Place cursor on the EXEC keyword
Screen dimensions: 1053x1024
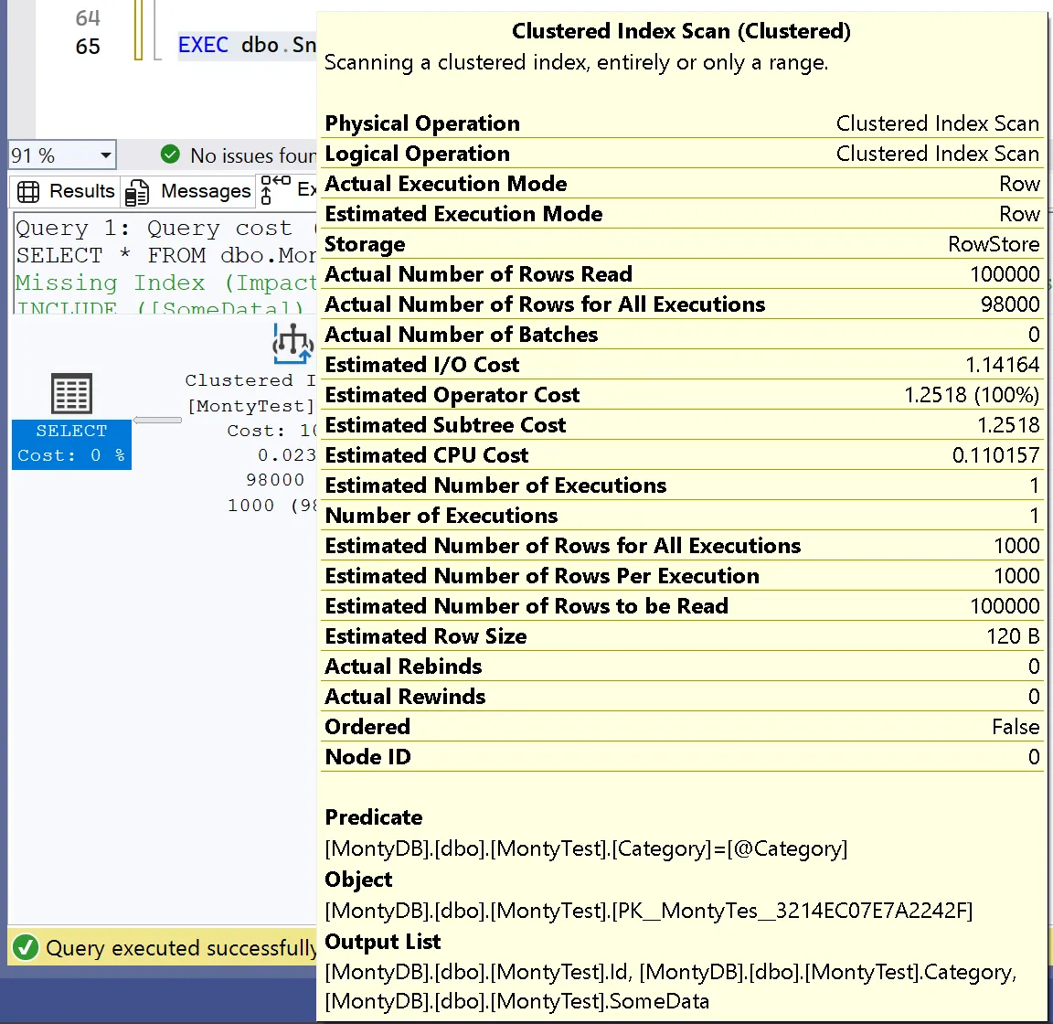(x=203, y=45)
